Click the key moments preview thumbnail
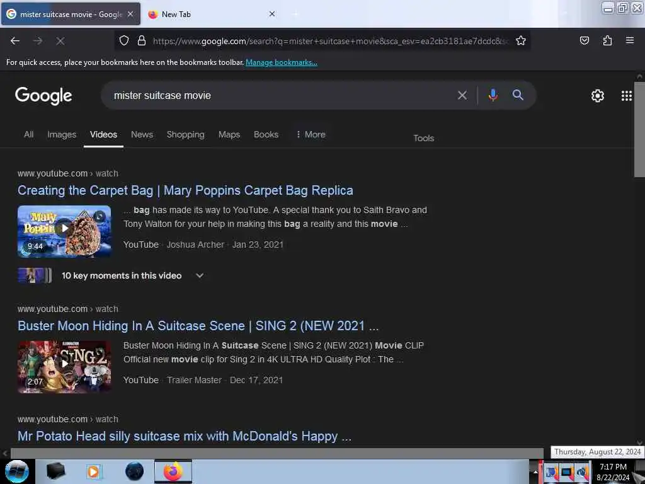The height and width of the screenshot is (484, 645). (35, 275)
